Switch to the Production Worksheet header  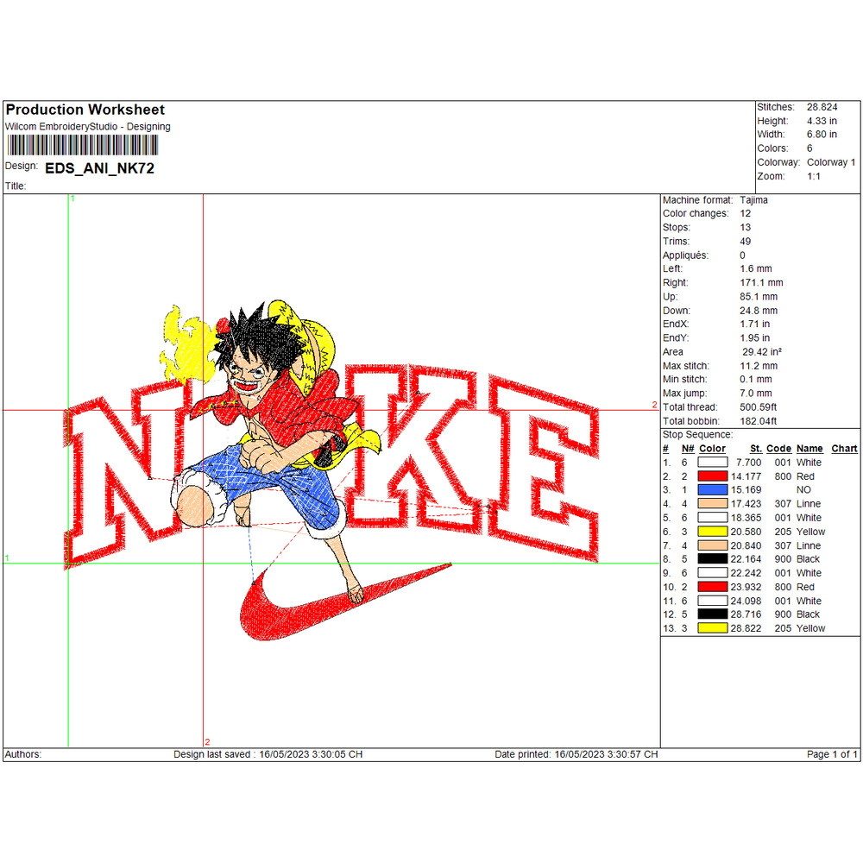(x=84, y=110)
